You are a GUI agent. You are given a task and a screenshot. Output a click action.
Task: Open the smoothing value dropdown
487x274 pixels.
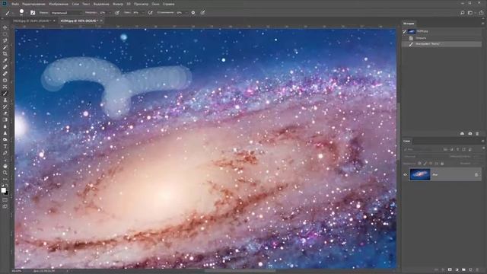[186, 13]
